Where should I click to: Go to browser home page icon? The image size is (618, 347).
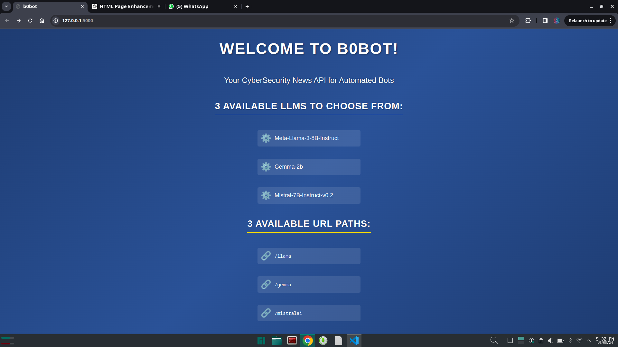42,21
